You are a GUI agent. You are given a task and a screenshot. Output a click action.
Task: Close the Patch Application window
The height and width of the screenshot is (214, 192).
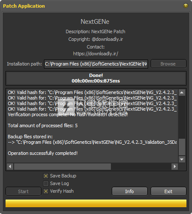click(186, 6)
